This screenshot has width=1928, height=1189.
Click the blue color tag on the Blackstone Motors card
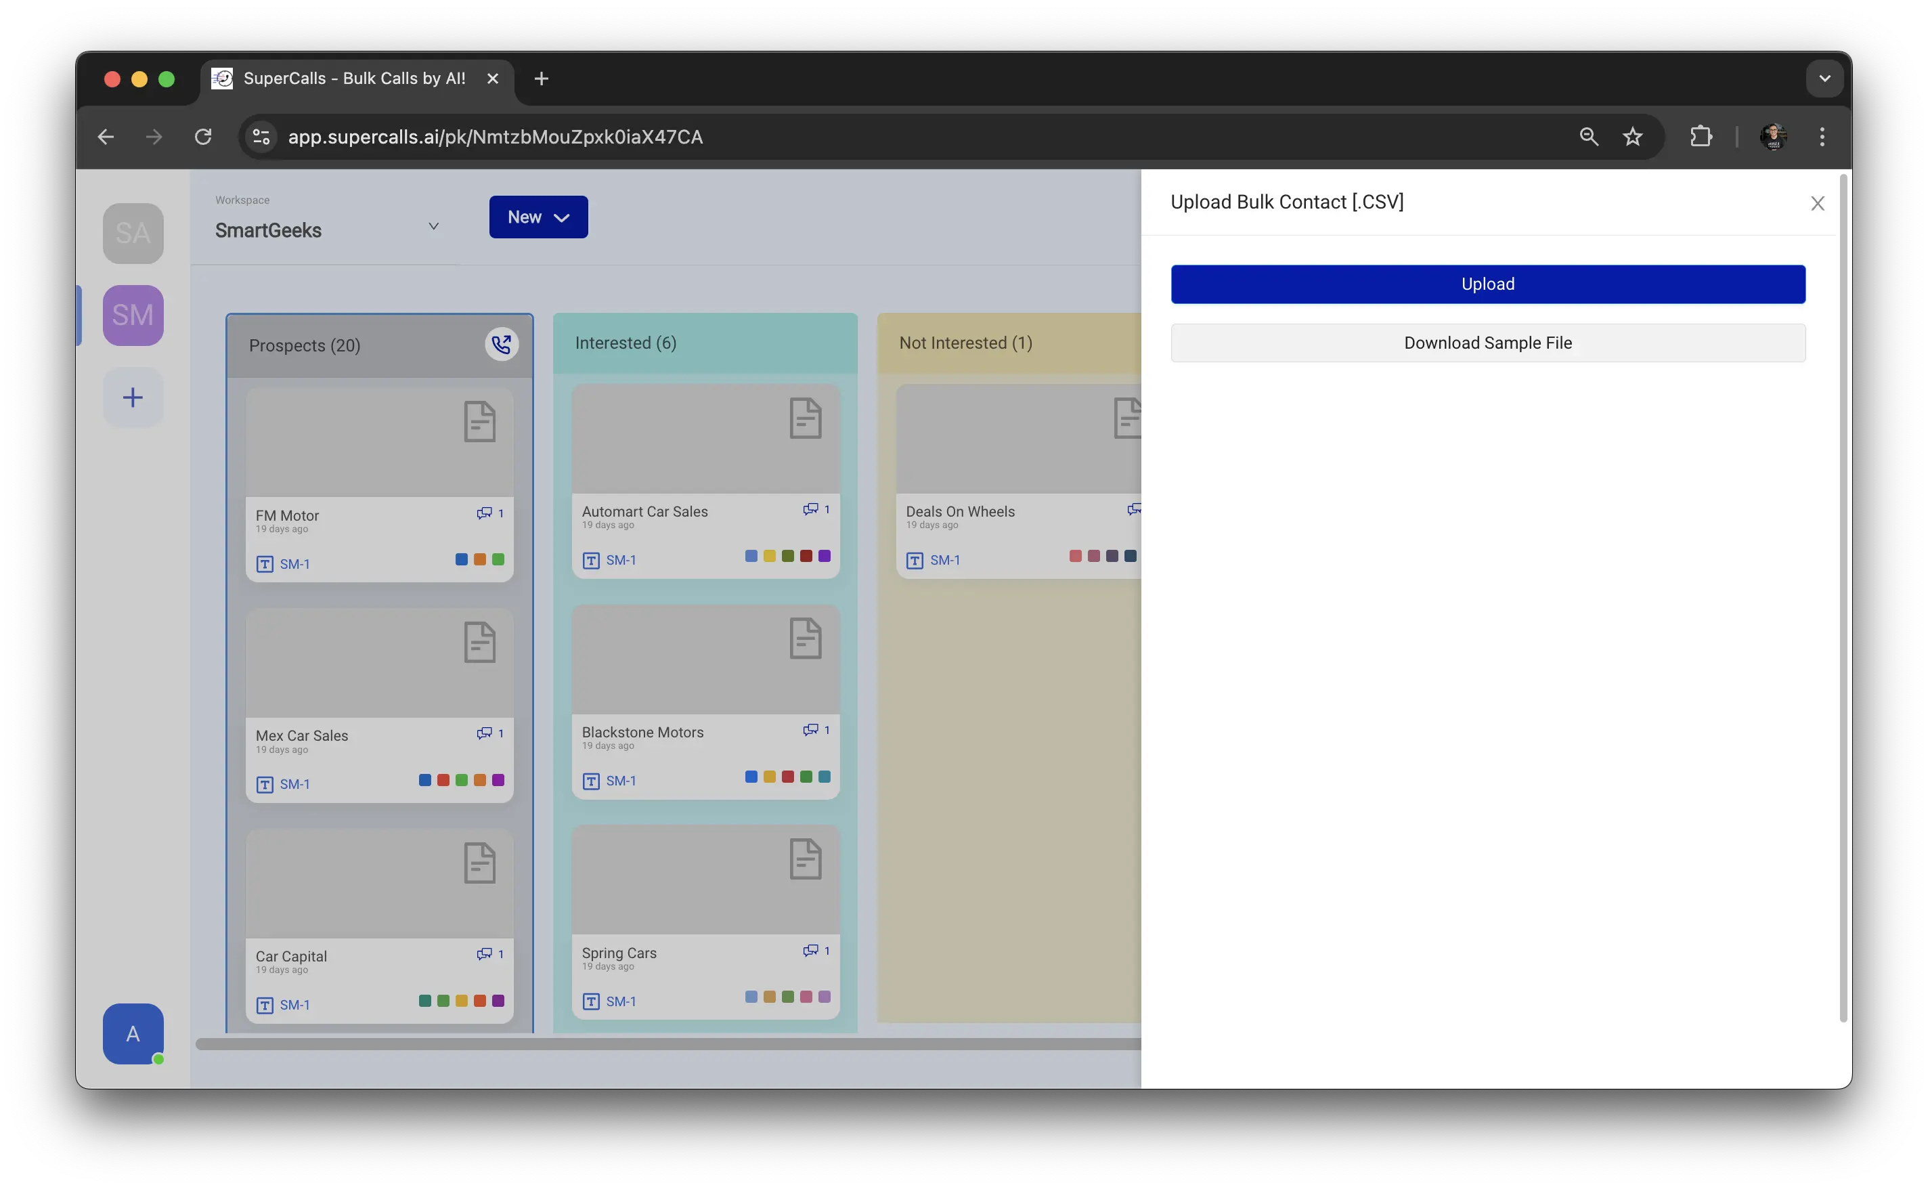coord(751,777)
